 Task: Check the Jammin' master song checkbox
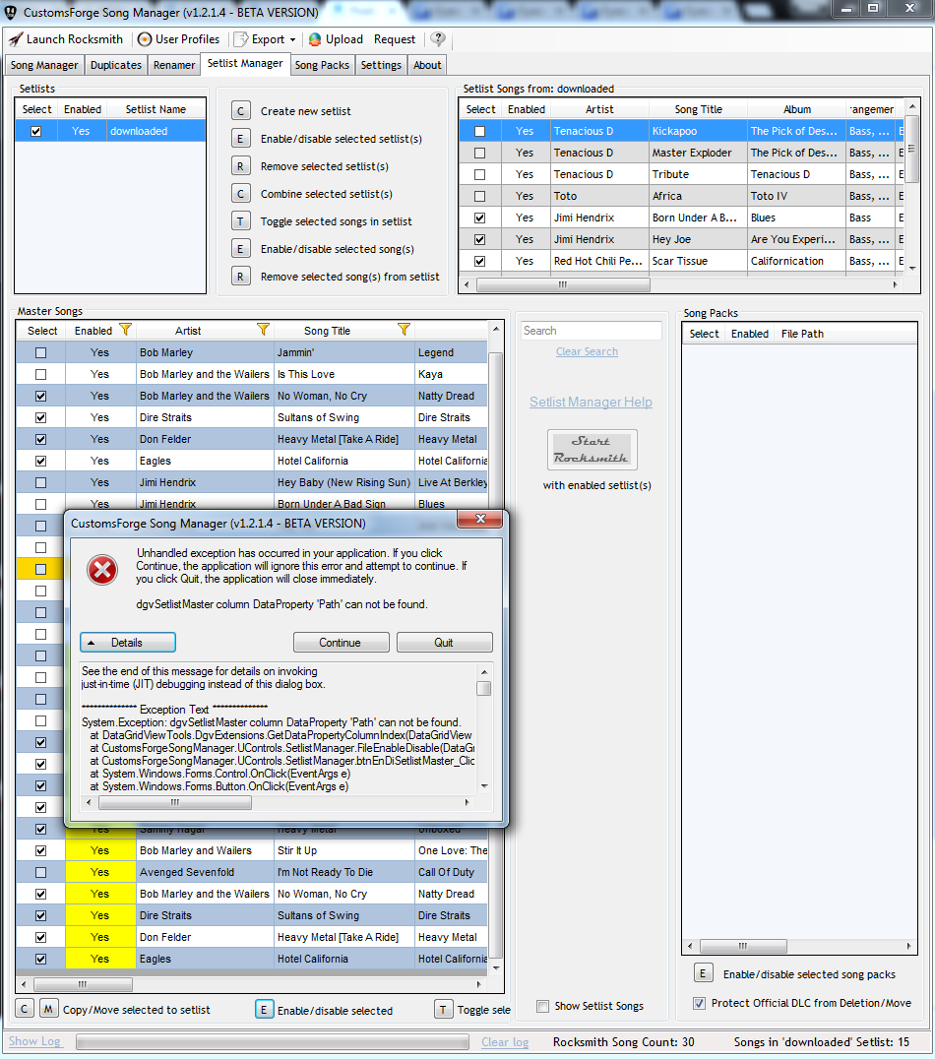point(40,352)
